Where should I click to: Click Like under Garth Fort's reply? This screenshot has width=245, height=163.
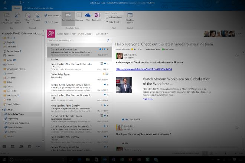[125, 143]
